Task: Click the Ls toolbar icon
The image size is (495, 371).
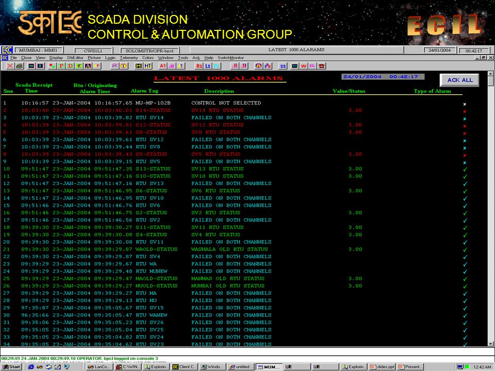Action: pyautogui.click(x=208, y=66)
